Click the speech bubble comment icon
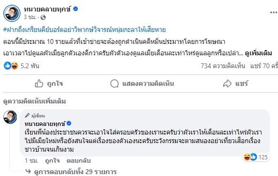The height and width of the screenshot is (176, 278). [114, 83]
